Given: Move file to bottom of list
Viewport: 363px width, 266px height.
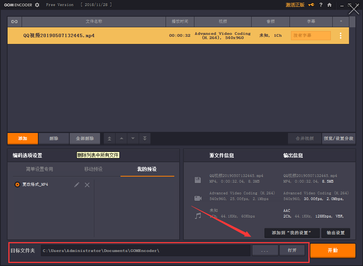Looking at the screenshot, I should (144, 139).
